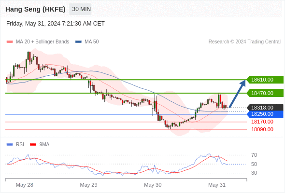285x193 pixels.
Task: Click the May 30 date axis label
Action: tap(153, 185)
